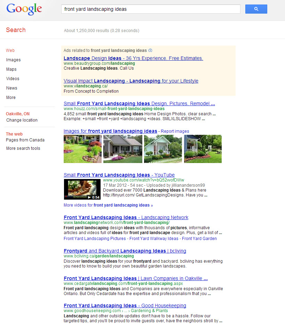Select the Web search category
Screen dimensions: 285x325
click(10, 51)
